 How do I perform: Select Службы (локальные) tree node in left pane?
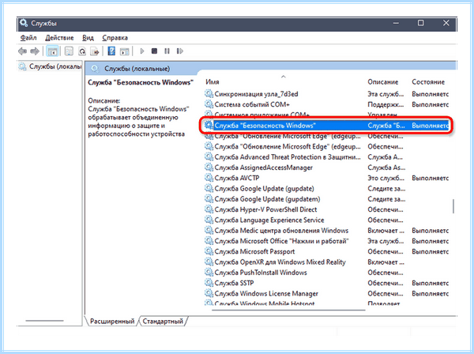coord(51,66)
